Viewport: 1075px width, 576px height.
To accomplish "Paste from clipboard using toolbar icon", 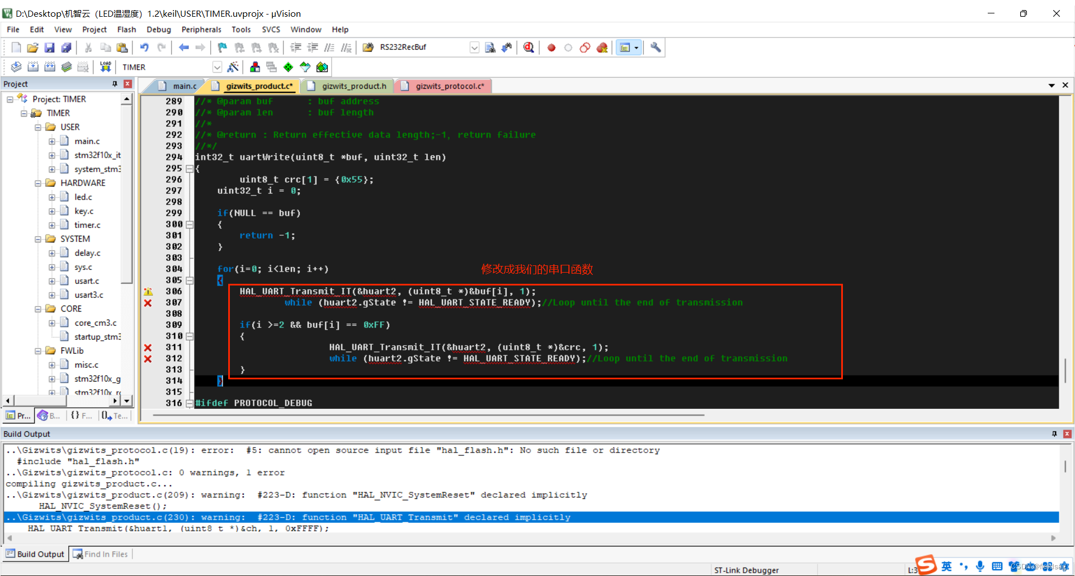I will 122,47.
